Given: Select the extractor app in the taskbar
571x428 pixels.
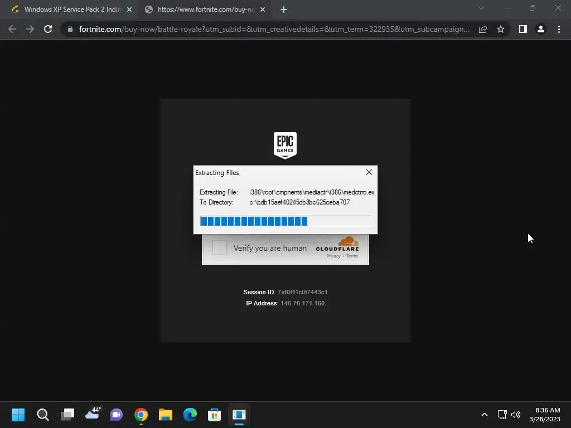Looking at the screenshot, I should tap(239, 415).
